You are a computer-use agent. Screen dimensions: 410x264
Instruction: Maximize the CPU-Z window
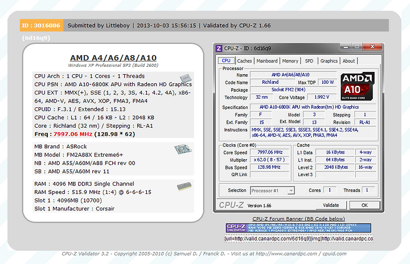tap(356, 47)
